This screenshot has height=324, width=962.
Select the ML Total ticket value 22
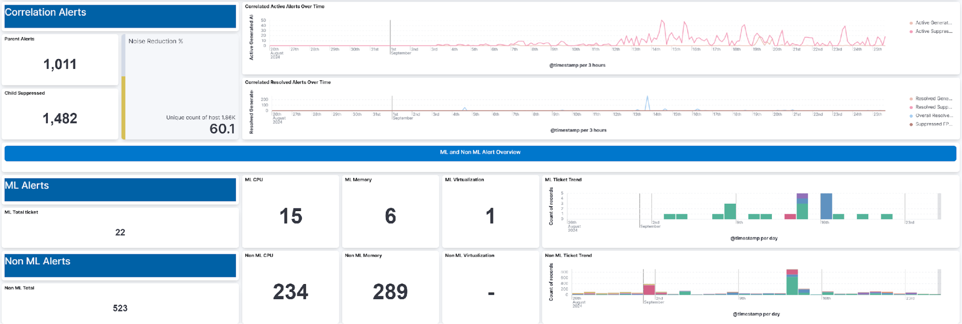click(x=120, y=233)
